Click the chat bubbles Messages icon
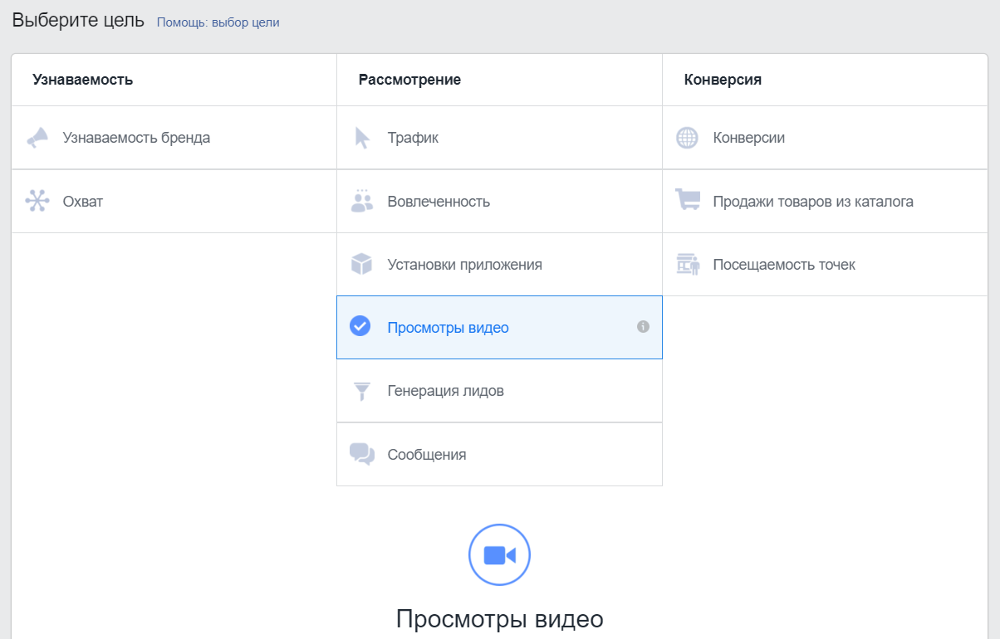1000x639 pixels. click(362, 454)
